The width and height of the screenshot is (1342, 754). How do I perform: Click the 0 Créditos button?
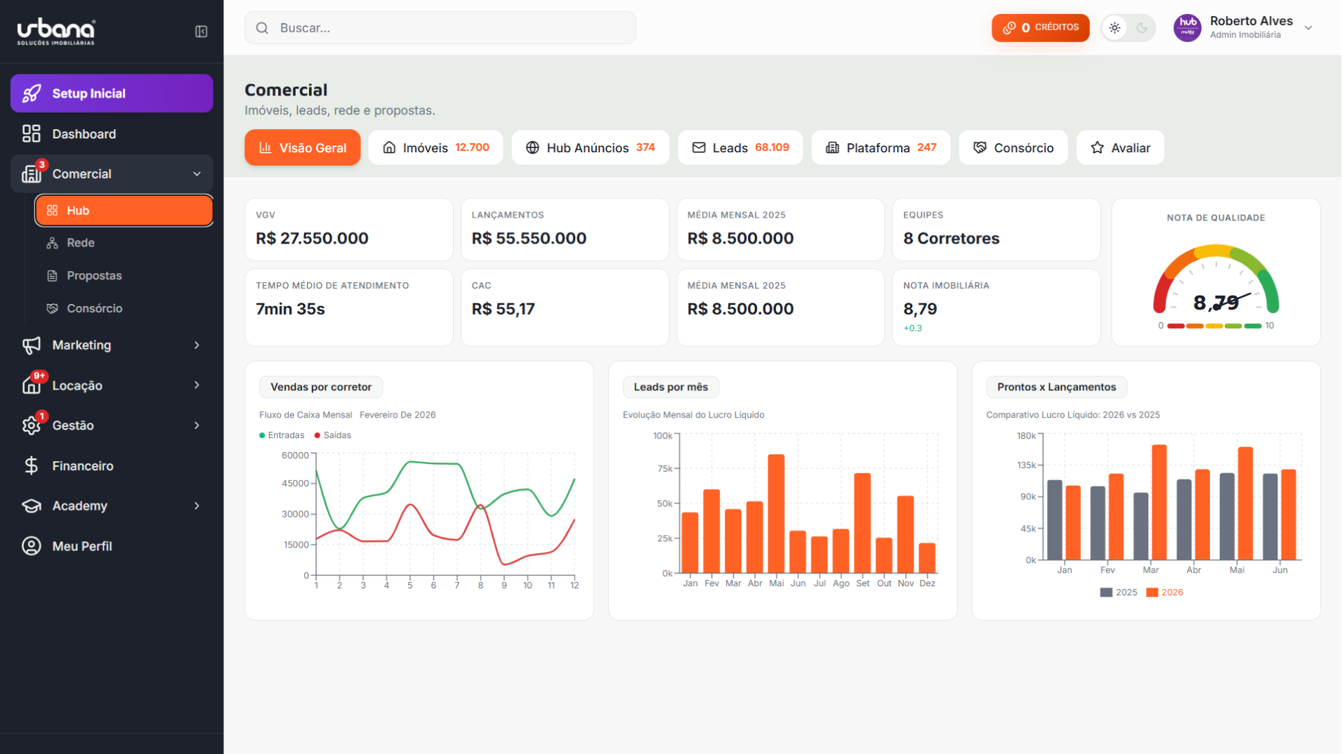[1040, 28]
